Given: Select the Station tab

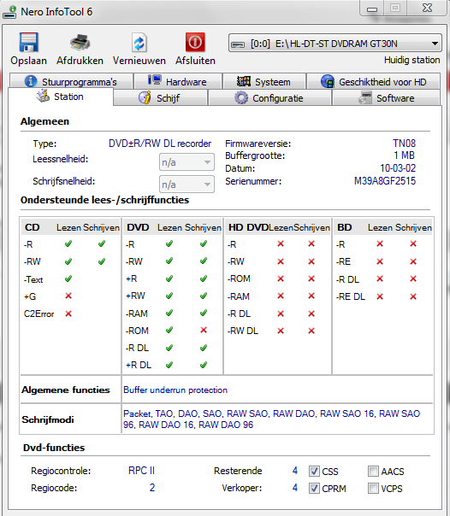Looking at the screenshot, I should [60, 97].
